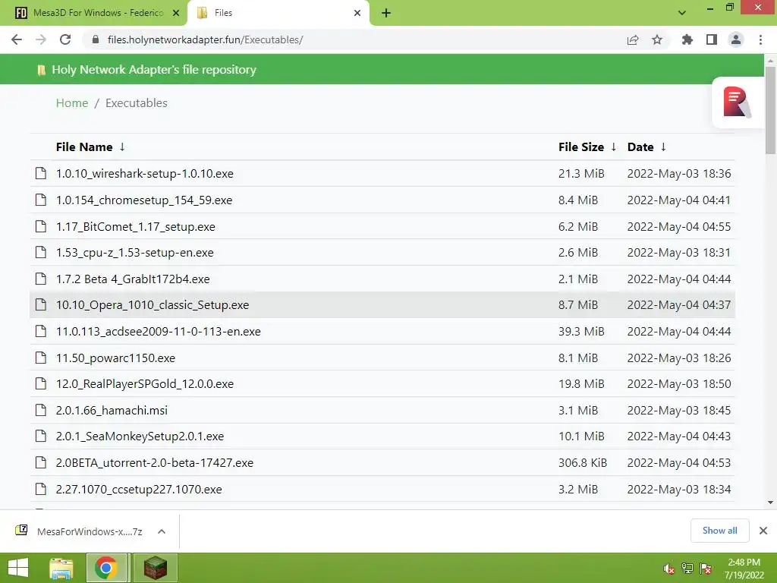Download 2.0BETA_utorrent-2.0-beta-17427.exe
Viewport: 777px width, 583px height.
point(155,463)
